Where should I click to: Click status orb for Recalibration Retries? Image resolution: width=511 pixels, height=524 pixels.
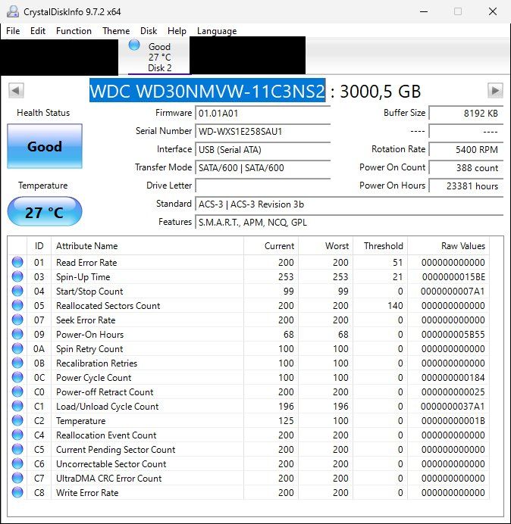[17, 363]
